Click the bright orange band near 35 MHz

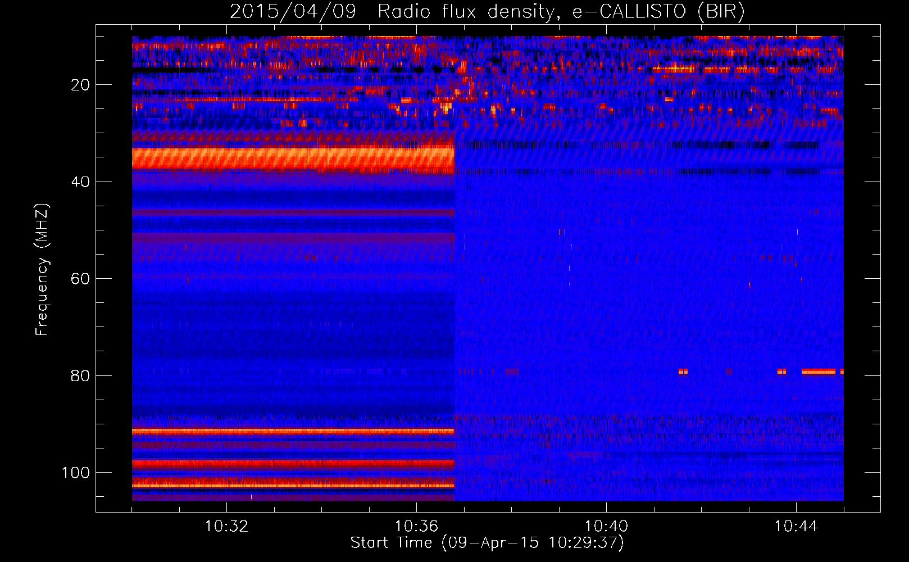click(293, 158)
